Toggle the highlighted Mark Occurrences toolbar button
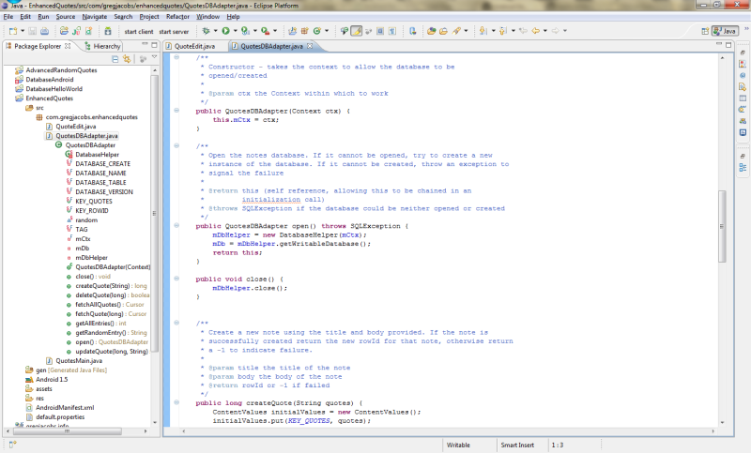 click(357, 31)
